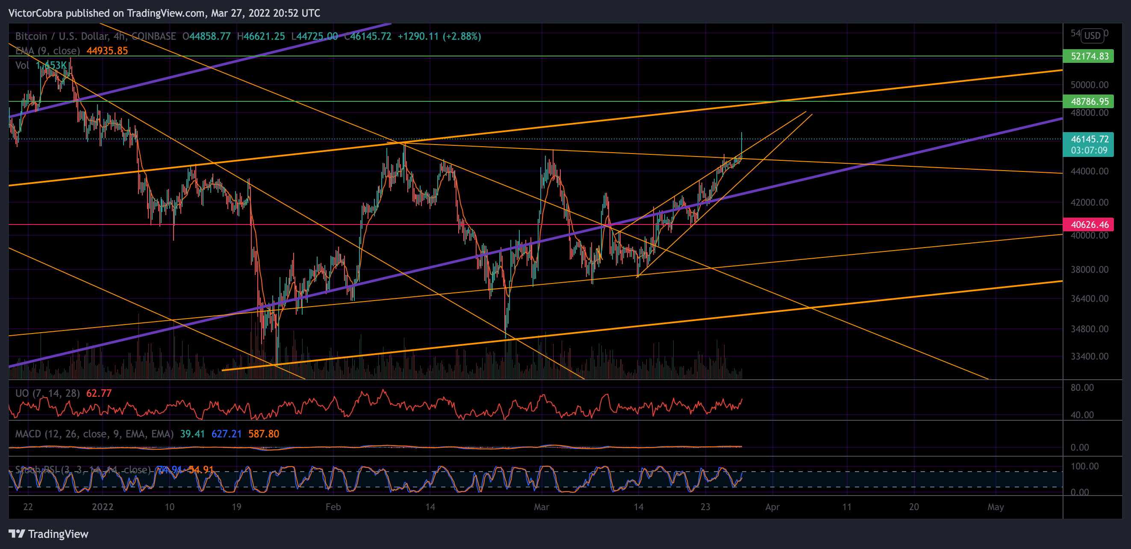The width and height of the screenshot is (1131, 549).
Task: Click the Stoch RSI indicator legend
Action: click(x=83, y=469)
